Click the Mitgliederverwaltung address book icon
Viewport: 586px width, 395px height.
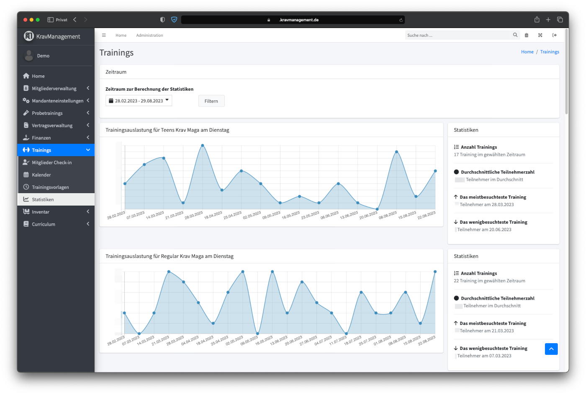coord(26,88)
